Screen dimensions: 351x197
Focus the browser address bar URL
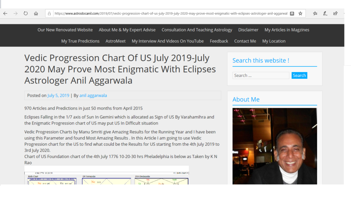pos(171,13)
